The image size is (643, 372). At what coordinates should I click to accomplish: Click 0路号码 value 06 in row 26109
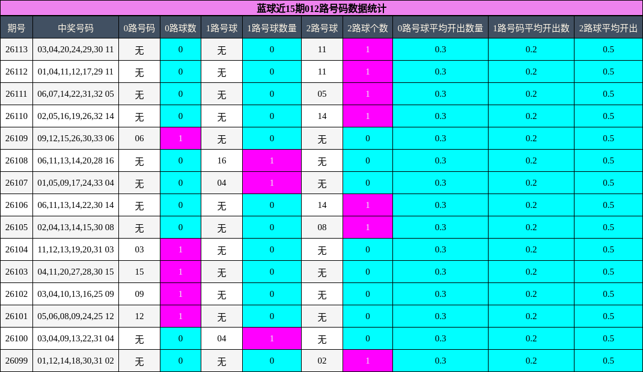click(x=139, y=138)
